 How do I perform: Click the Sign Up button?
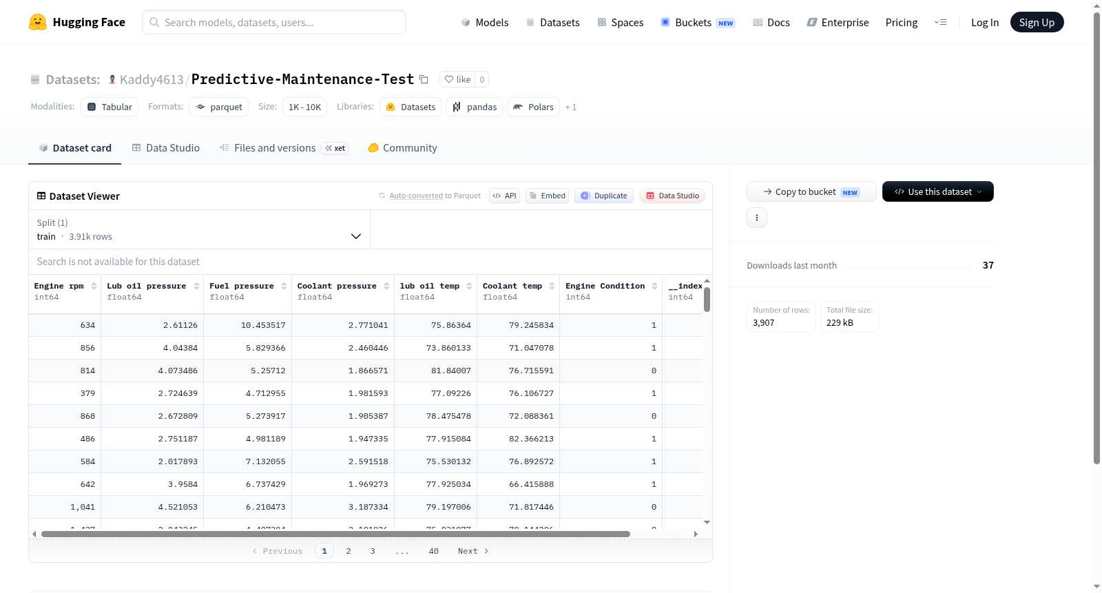click(1037, 22)
